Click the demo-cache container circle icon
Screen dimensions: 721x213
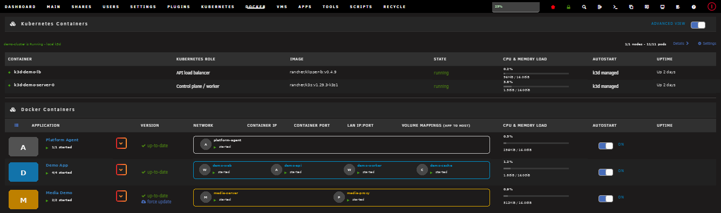pyautogui.click(x=421, y=169)
